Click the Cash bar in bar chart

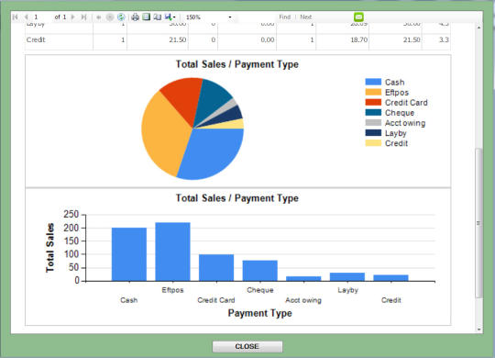129,254
